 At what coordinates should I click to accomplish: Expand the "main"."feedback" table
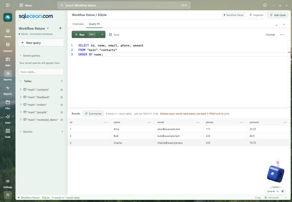click(21, 97)
